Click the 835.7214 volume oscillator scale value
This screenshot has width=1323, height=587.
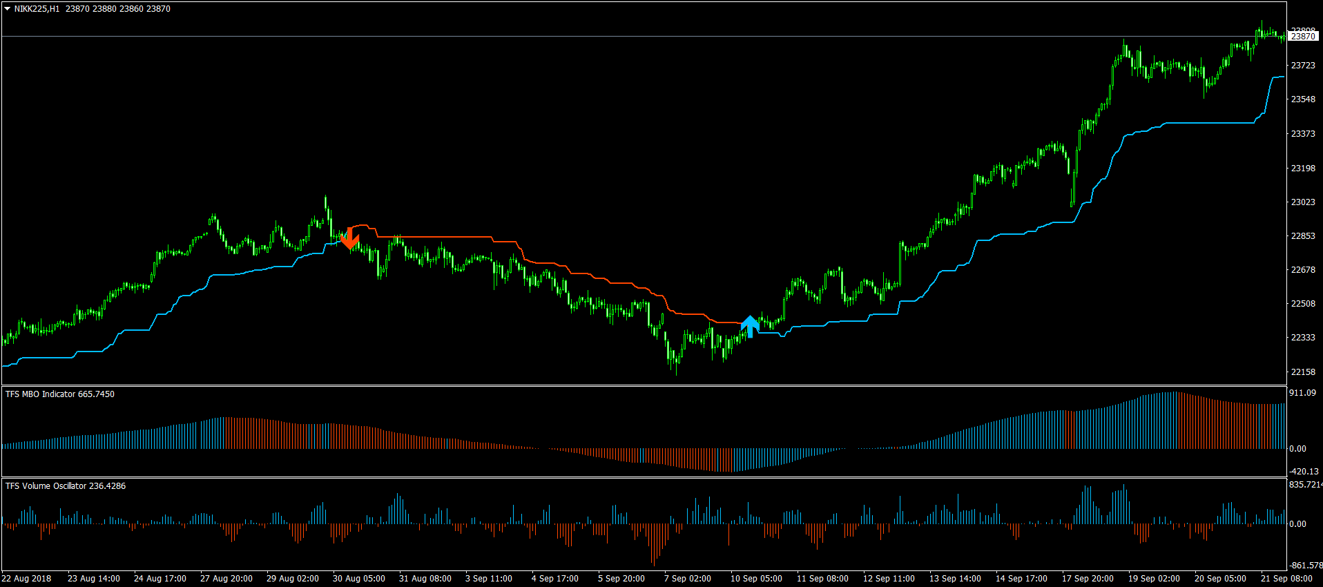pos(1305,485)
